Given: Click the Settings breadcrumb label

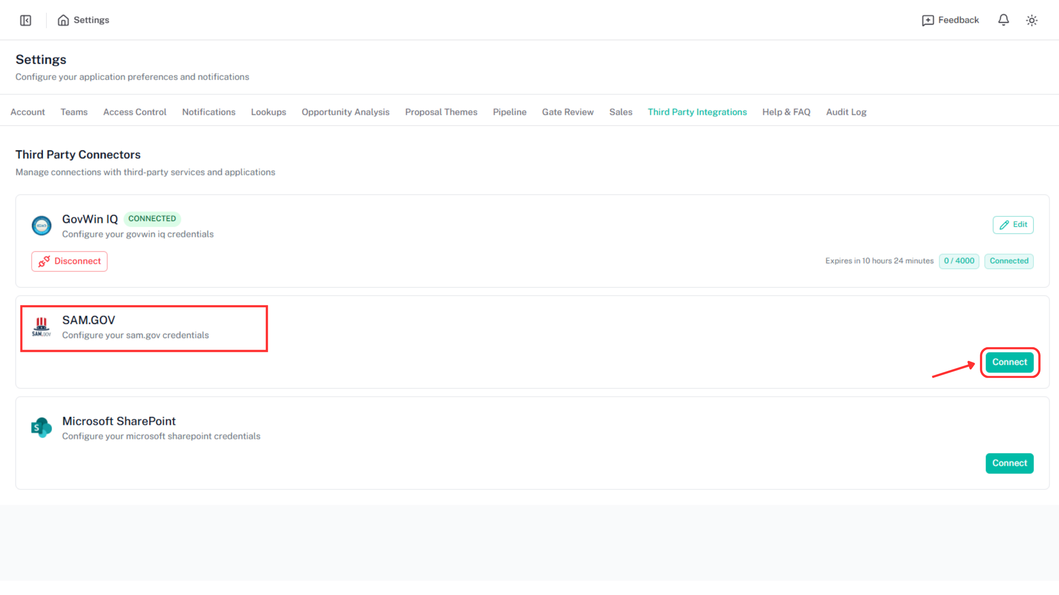Looking at the screenshot, I should [x=91, y=20].
